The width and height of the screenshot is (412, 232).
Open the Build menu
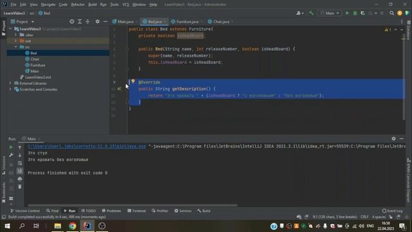coord(92,5)
